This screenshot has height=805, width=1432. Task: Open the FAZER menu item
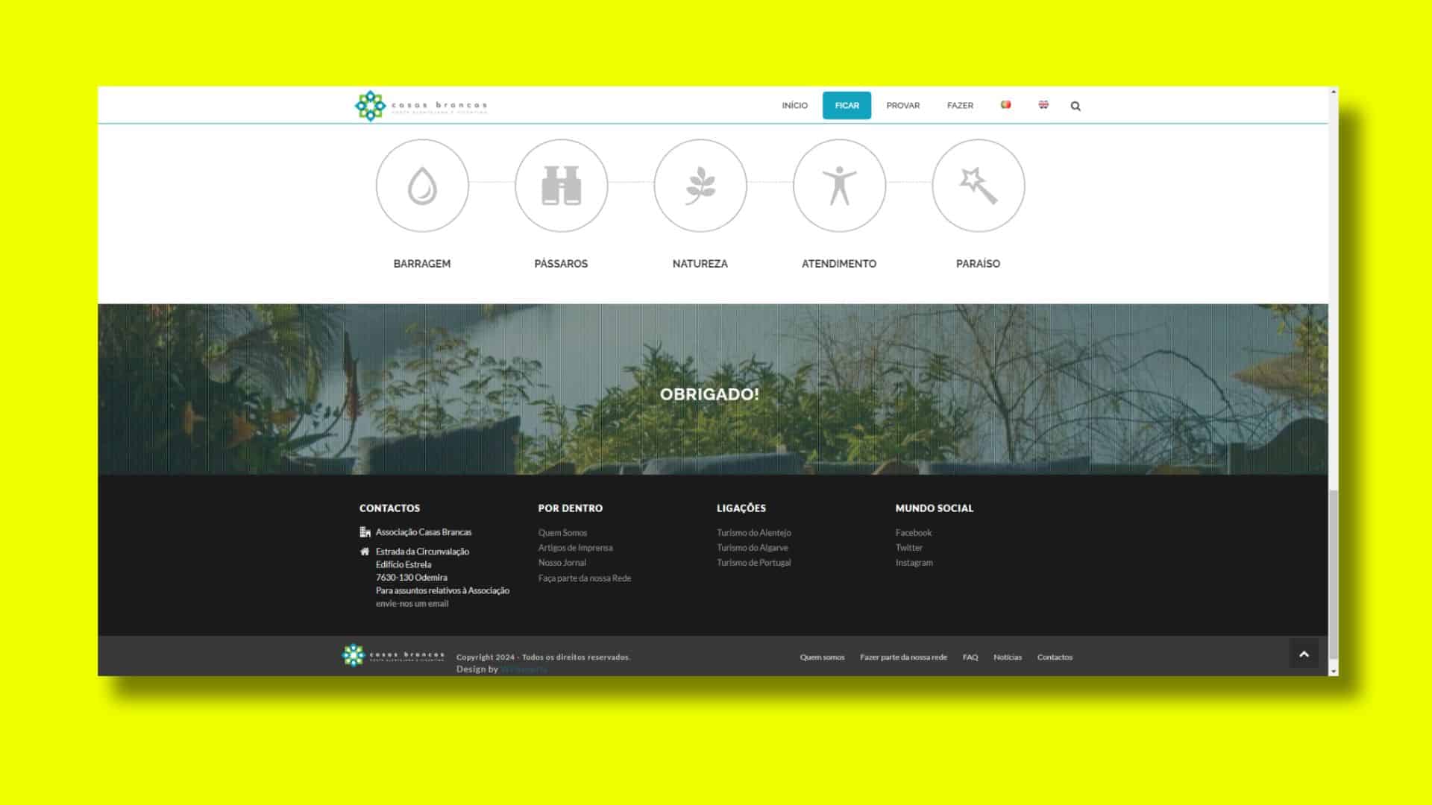960,106
